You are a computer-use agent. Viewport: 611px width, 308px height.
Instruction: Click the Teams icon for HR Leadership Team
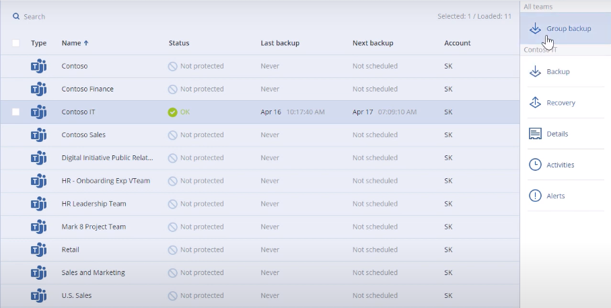point(38,204)
